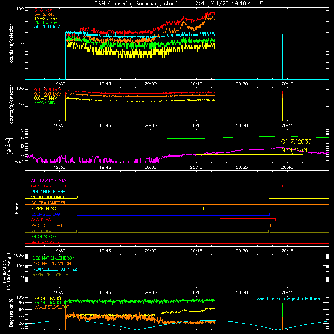
Task: Click the 20:30 tick label under GOES panel
Action: pos(242,167)
